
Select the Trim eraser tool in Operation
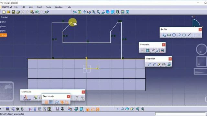(159, 64)
